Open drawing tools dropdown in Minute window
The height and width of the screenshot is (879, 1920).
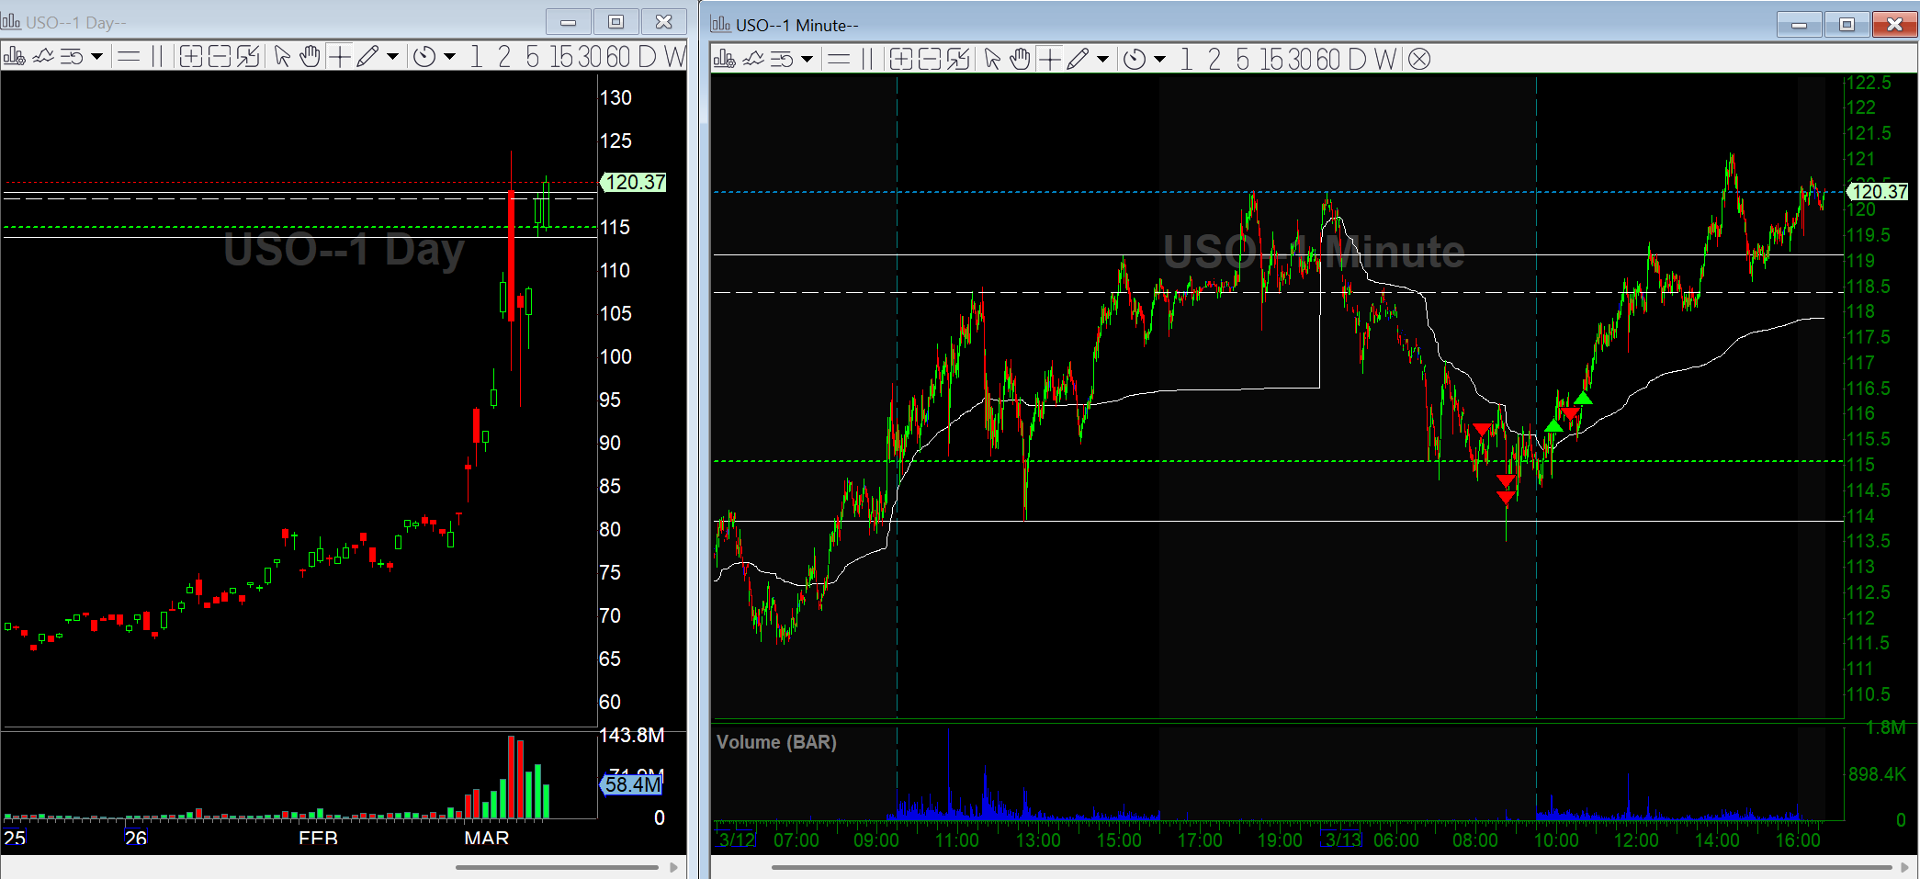click(1102, 60)
